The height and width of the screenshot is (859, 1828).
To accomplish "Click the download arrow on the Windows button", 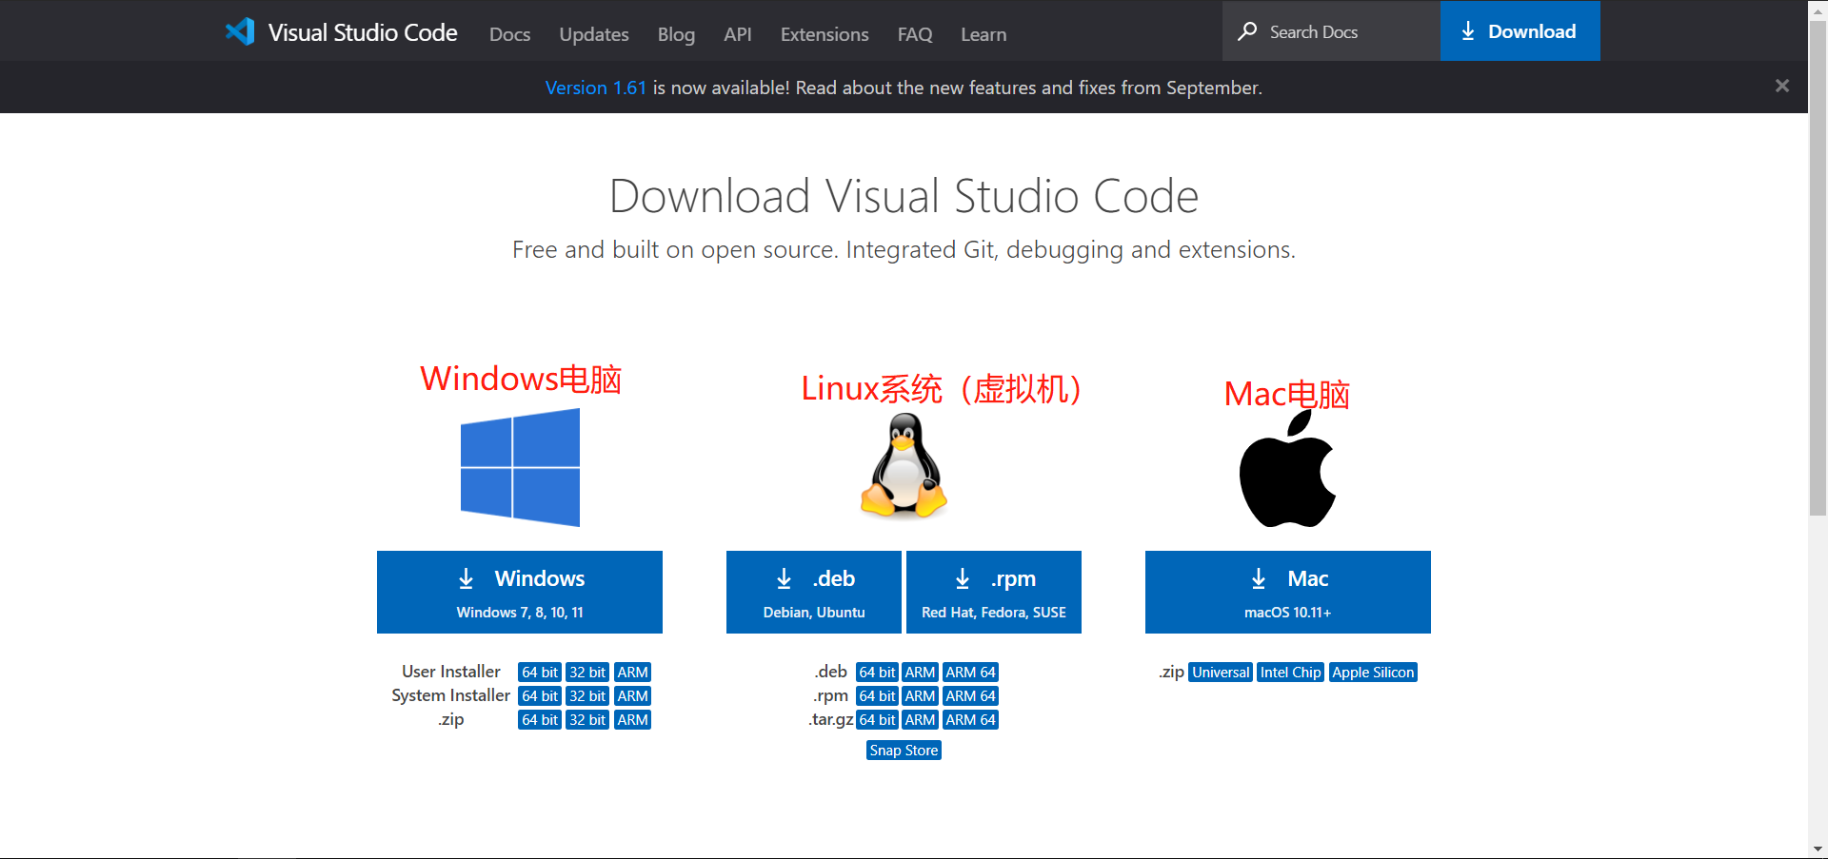I will tap(466, 578).
